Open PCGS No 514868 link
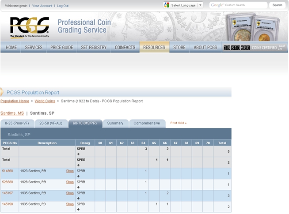 coord(8,171)
